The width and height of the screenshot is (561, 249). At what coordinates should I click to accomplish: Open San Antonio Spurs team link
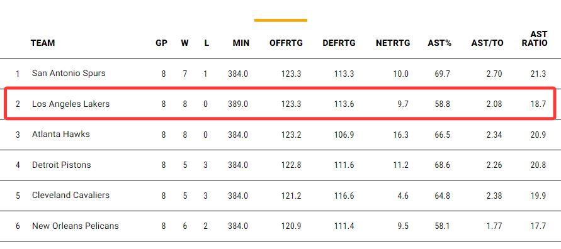(x=69, y=73)
